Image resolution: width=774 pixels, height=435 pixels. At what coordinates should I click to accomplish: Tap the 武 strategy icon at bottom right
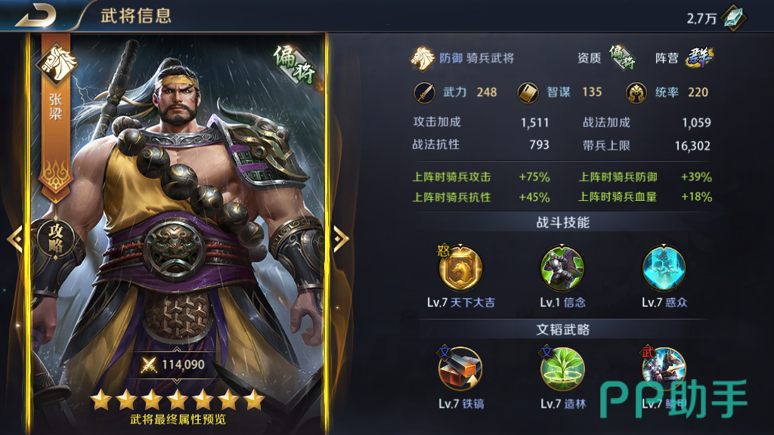click(x=664, y=369)
